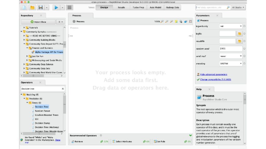Click the auto-wire connections icon
The height and width of the screenshot is (149, 266).
point(181,22)
